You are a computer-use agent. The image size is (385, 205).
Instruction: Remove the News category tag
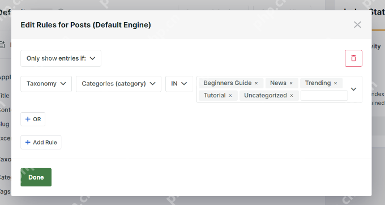(x=291, y=83)
